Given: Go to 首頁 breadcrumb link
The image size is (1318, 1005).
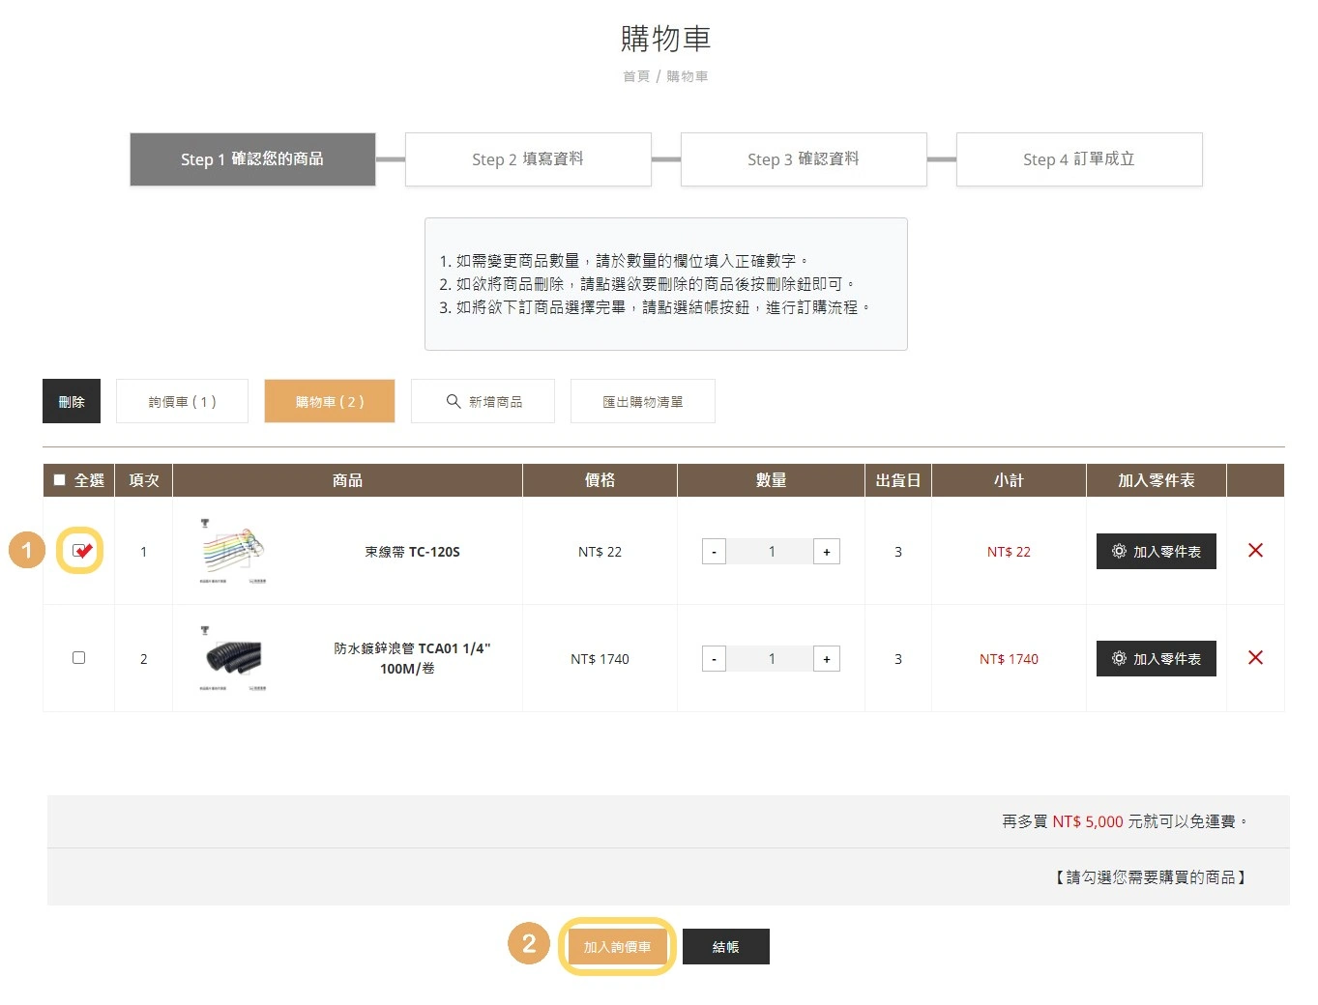Looking at the screenshot, I should coord(635,76).
